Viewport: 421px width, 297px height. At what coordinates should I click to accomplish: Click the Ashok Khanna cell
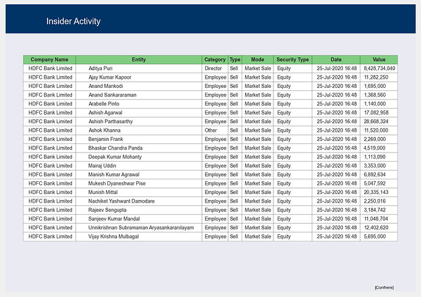click(x=139, y=131)
